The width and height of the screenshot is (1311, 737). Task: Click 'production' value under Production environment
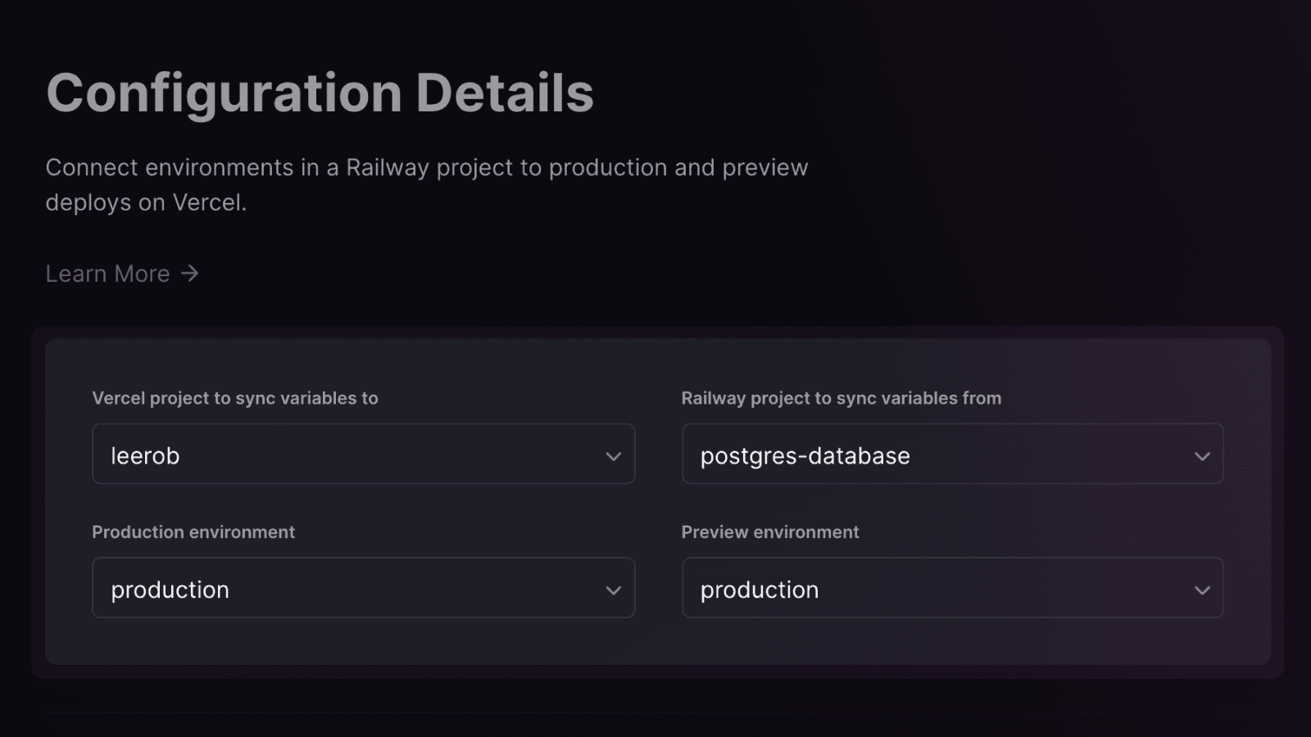170,590
